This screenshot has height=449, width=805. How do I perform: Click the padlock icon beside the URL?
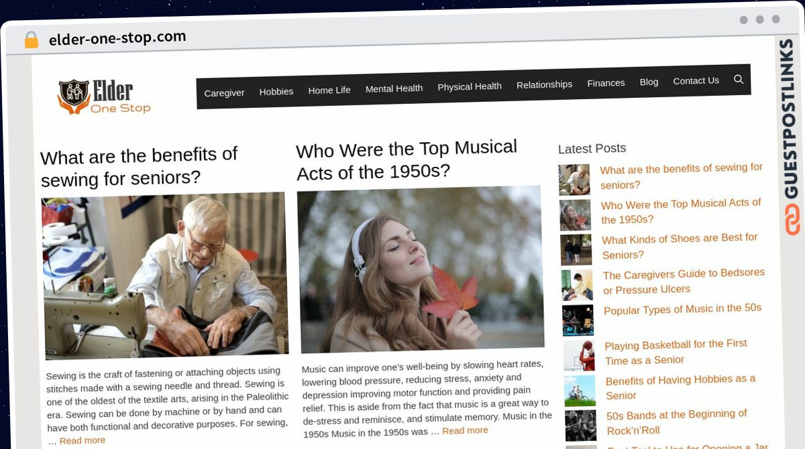coord(32,40)
